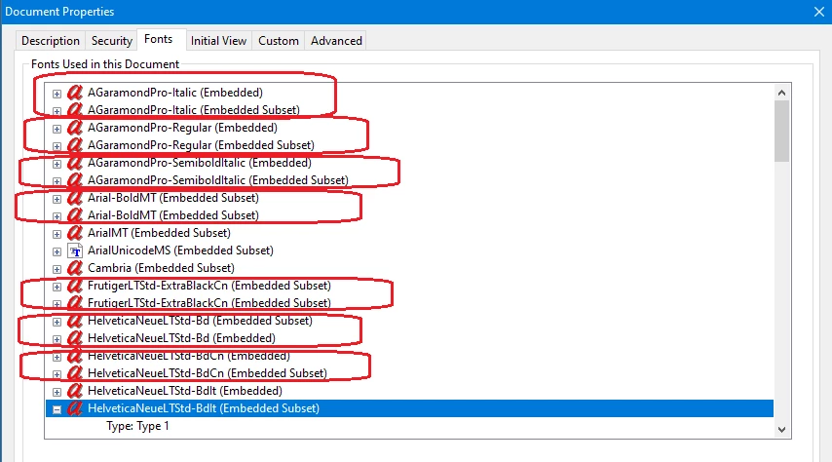Select the text AGaramondPro-SemiboldItalic (Embedded)
Screen dimensions: 832x462
[x=200, y=163]
